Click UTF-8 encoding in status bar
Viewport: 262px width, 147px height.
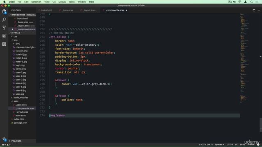(x=230, y=145)
